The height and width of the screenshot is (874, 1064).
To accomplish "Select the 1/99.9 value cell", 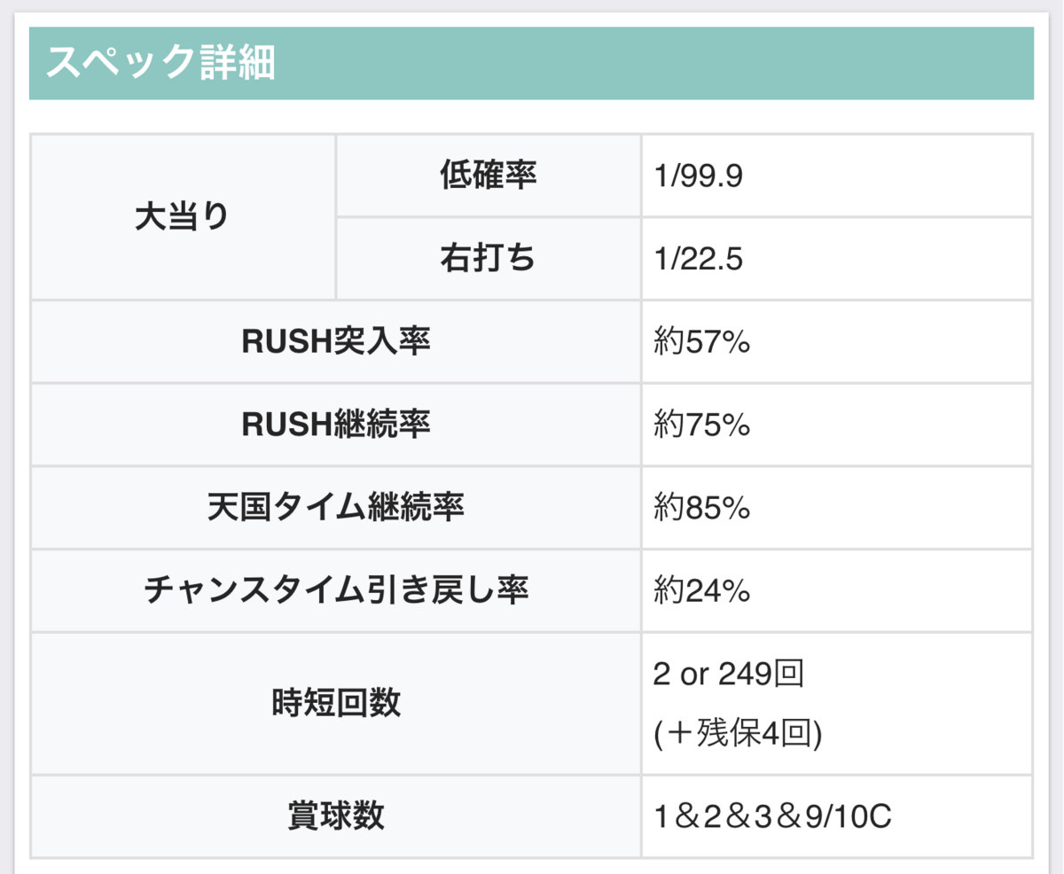I will tap(837, 176).
